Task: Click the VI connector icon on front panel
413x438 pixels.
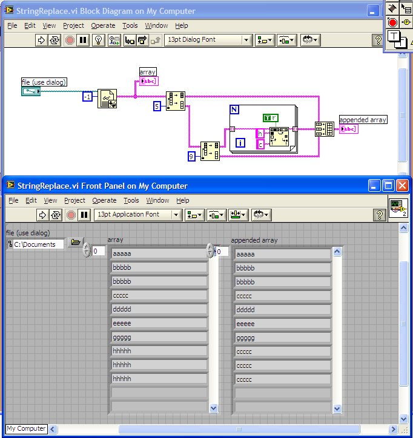Action: click(x=398, y=207)
